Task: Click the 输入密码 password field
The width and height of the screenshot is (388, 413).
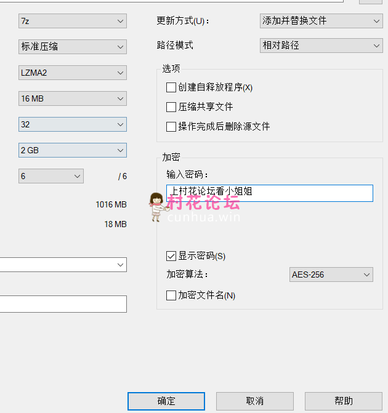Action: tap(308, 193)
